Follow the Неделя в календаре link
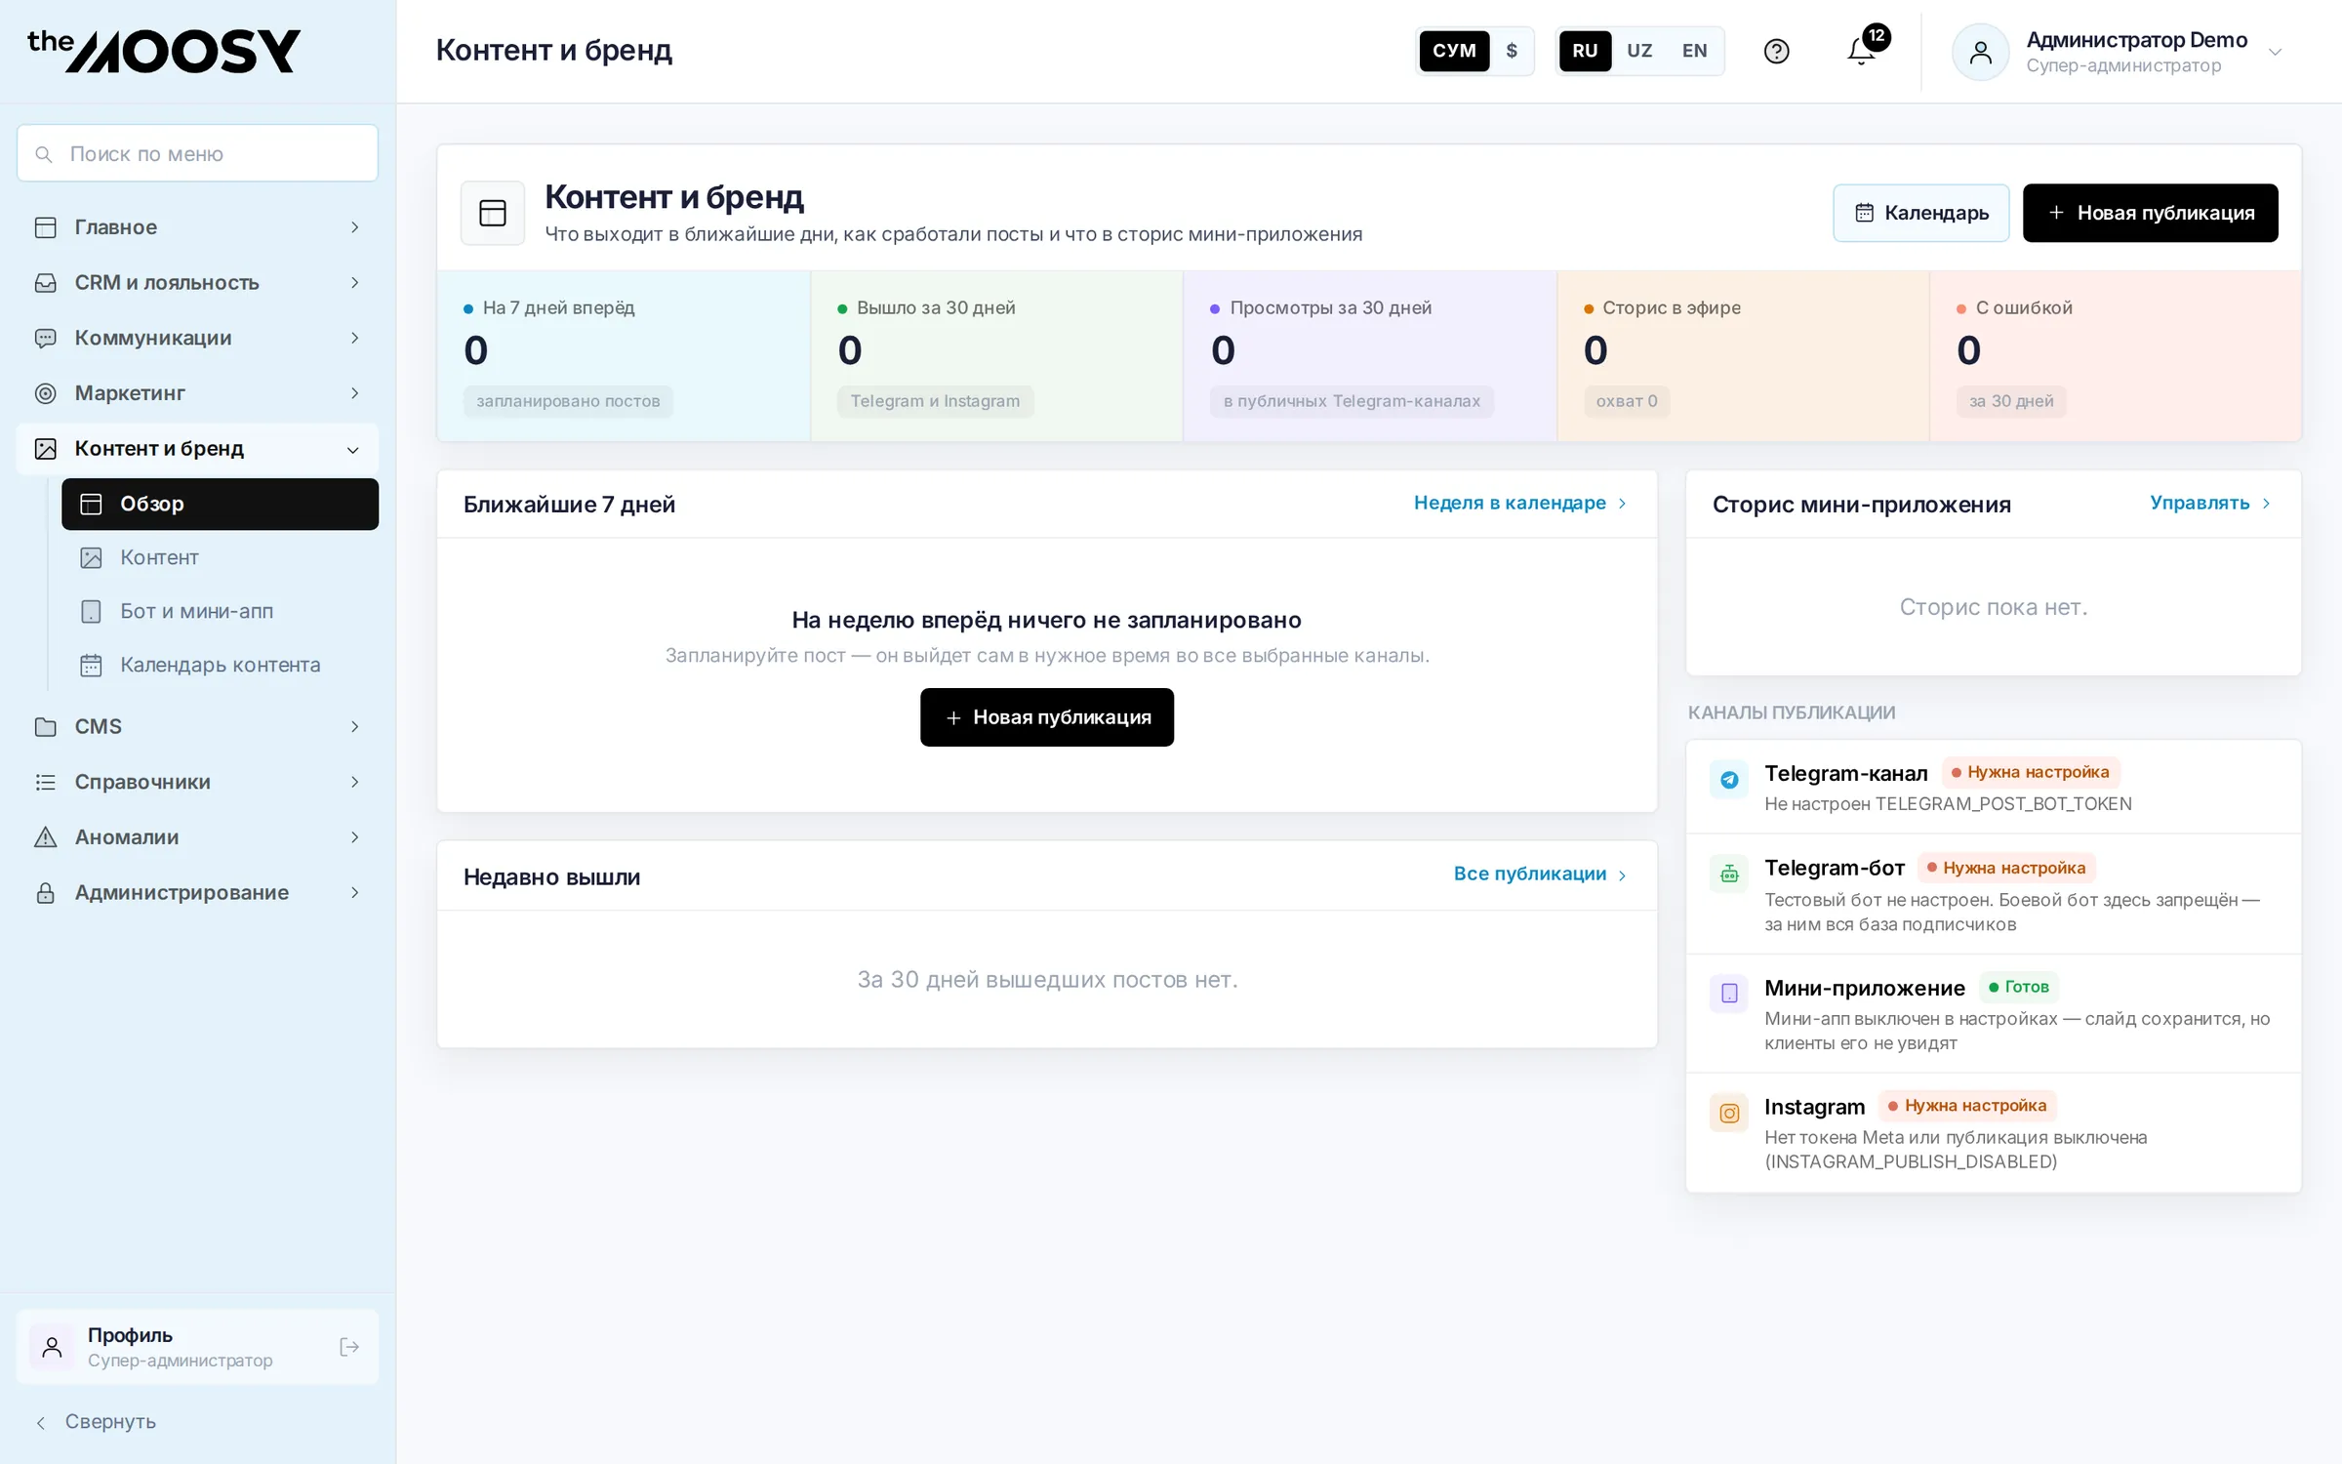 1520,504
